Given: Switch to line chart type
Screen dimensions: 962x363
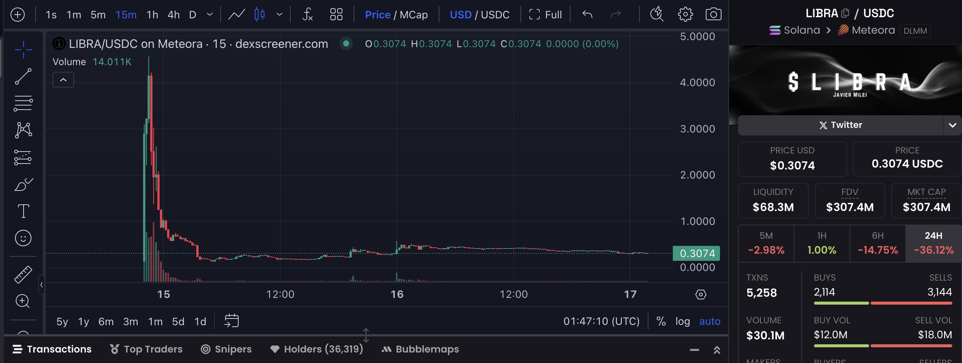Looking at the screenshot, I should tap(237, 15).
